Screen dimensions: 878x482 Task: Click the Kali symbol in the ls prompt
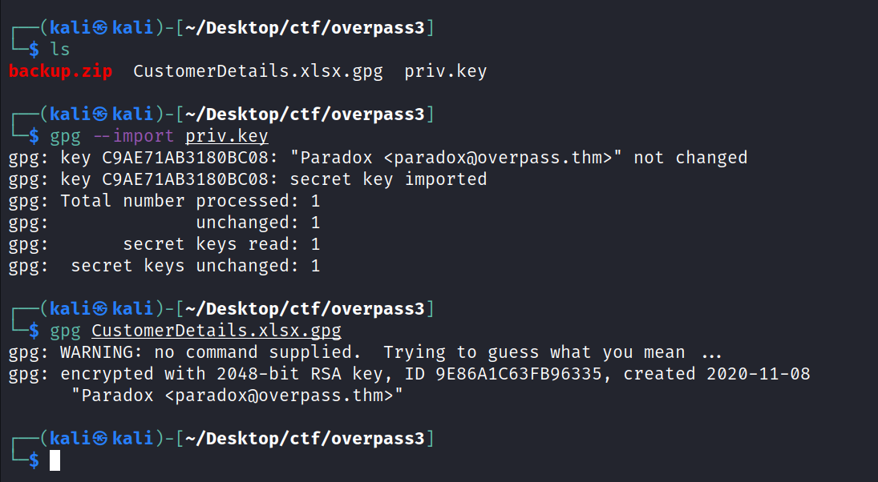click(x=99, y=29)
